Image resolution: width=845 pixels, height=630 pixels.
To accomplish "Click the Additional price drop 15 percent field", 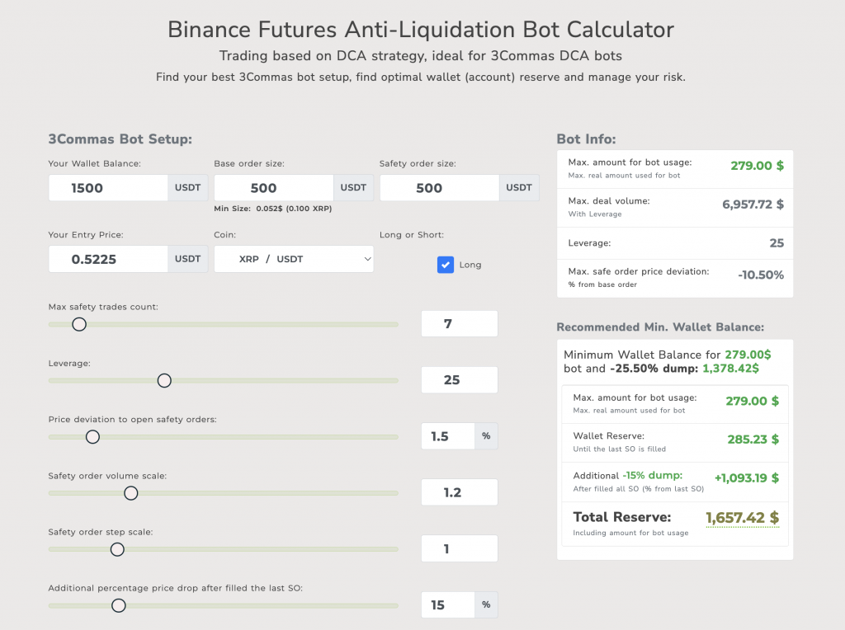I will (448, 605).
